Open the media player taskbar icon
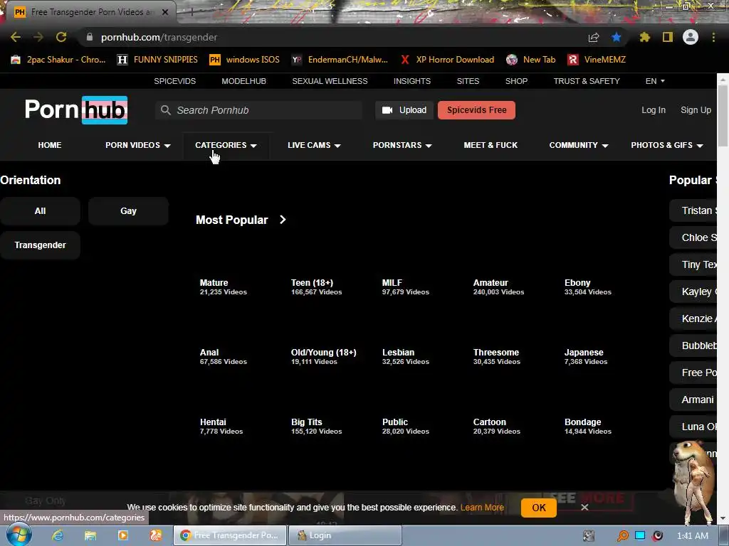Screen dimensions: 729x546 pyautogui.click(x=123, y=535)
